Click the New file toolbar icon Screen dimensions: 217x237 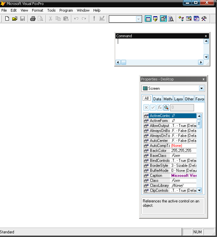point(7,19)
